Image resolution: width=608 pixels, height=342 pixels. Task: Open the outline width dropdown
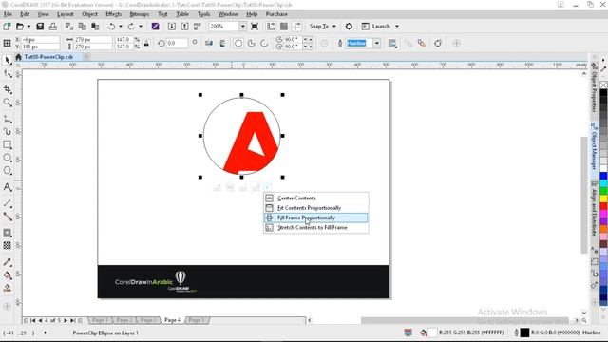[x=376, y=43]
